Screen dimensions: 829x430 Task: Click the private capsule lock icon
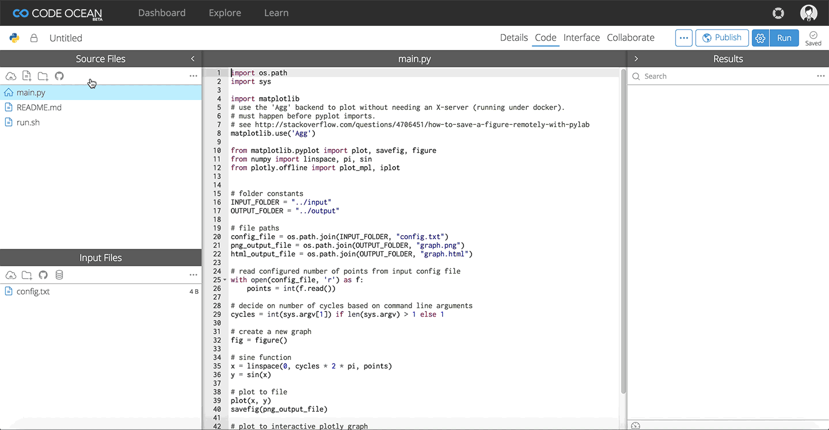pyautogui.click(x=33, y=37)
